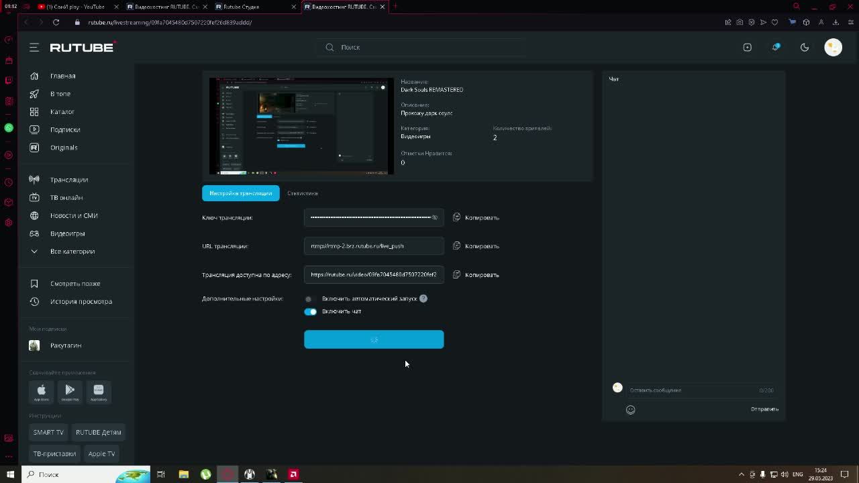The height and width of the screenshot is (483, 859).
Task: Open the browser shopping cart icon
Action: (x=792, y=22)
